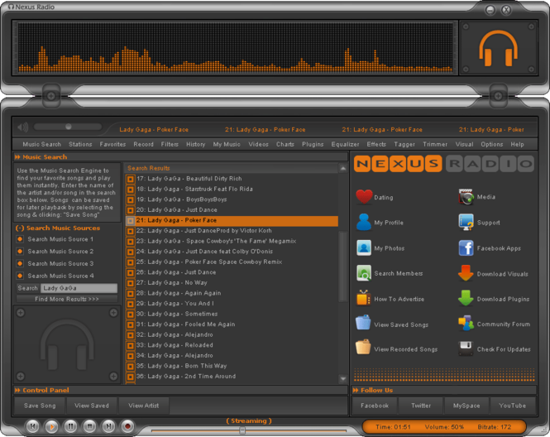Viewport: 550px width, 437px height.
Task: Collapse the Music Search panel header
Action: [x=17, y=157]
